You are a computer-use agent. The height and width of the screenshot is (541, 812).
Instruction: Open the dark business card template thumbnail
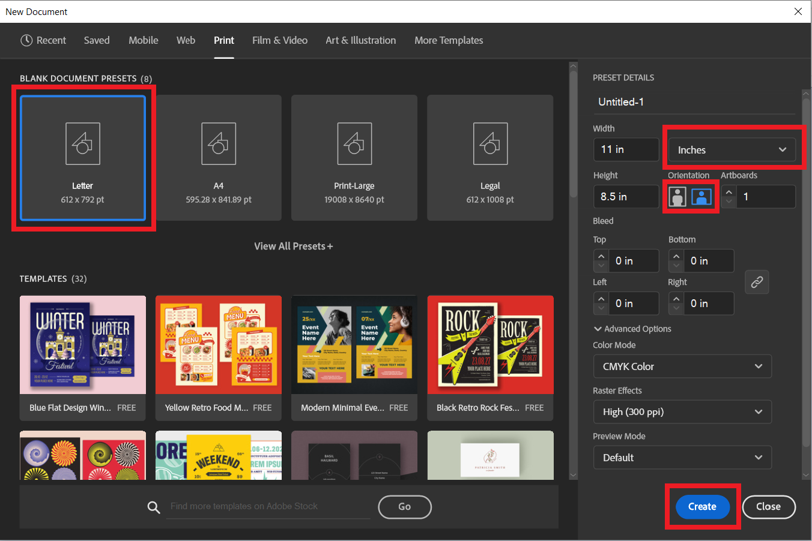pos(354,455)
